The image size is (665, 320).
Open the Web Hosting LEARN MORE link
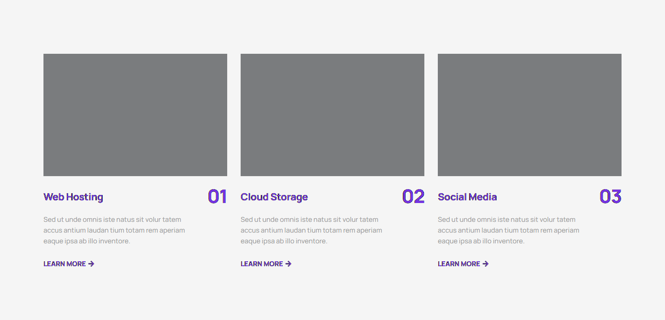pos(65,264)
